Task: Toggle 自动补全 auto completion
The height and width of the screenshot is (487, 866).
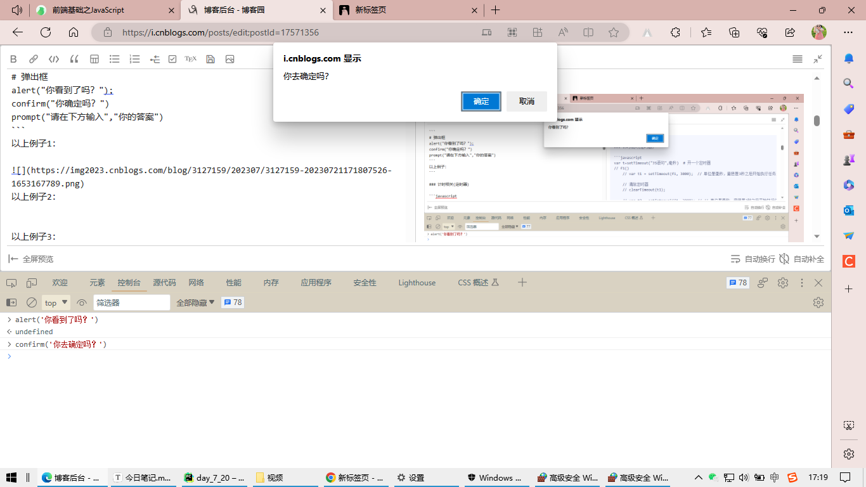Action: (802, 259)
